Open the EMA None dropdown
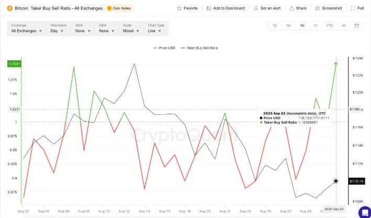This screenshot has height=218, width=371. (x=107, y=29)
